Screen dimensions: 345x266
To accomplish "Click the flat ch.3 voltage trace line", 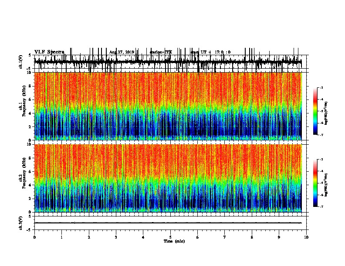I will click(168, 223).
